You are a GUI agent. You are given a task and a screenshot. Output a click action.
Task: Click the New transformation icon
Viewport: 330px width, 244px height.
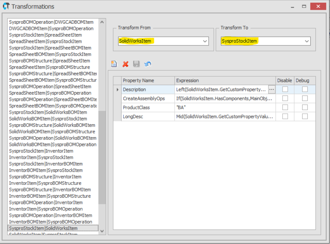pos(114,64)
